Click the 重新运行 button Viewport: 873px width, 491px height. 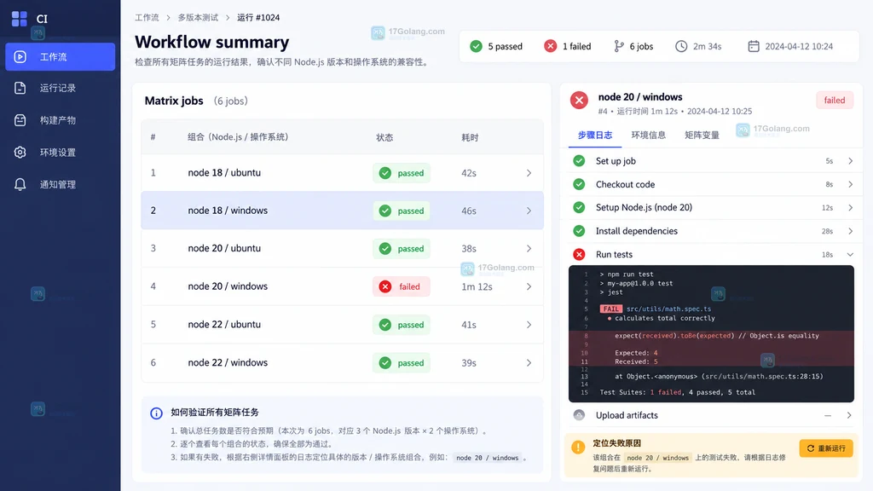pyautogui.click(x=826, y=448)
